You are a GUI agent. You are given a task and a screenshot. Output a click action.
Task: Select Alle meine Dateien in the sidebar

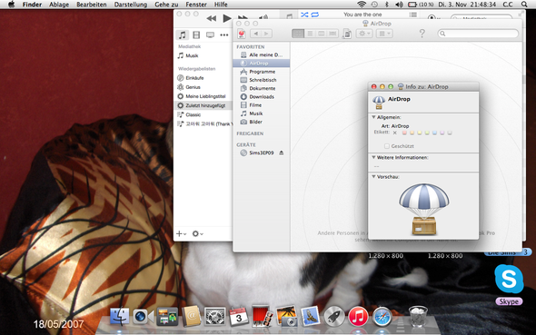coord(262,55)
